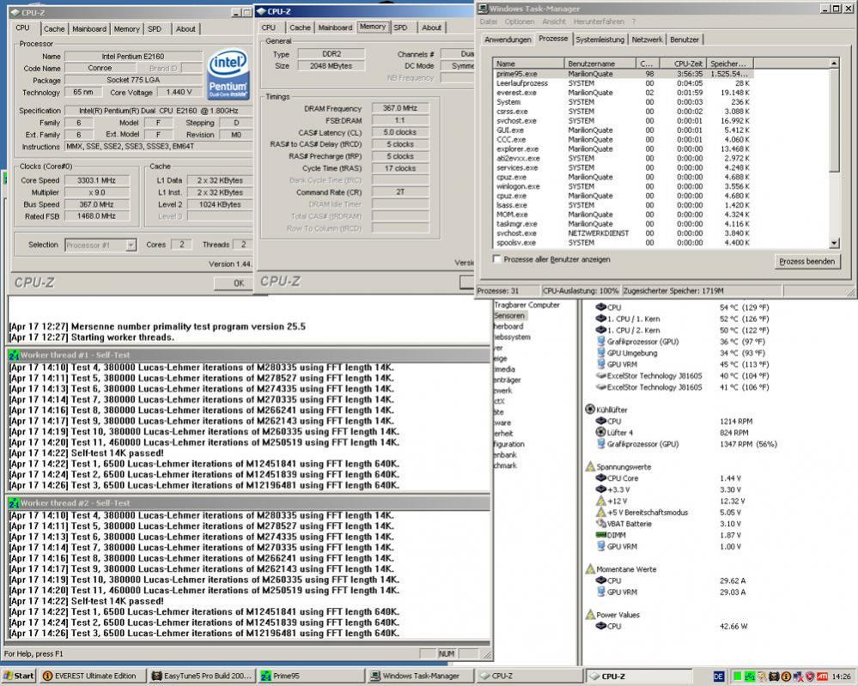This screenshot has width=858, height=686.
Task: Open the Ansicht menu in Task-Manager
Action: tap(554, 21)
